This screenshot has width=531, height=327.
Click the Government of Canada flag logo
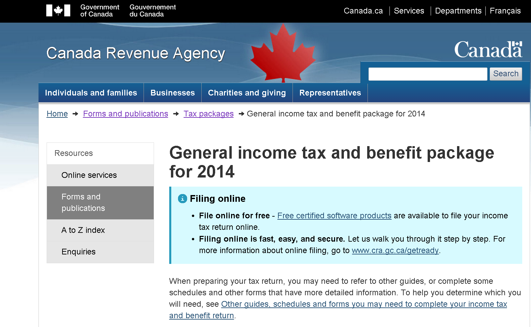[x=58, y=10]
